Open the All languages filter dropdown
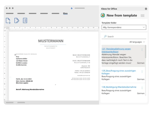Image resolution: width=150 pixels, height=113 pixels. coord(137,42)
